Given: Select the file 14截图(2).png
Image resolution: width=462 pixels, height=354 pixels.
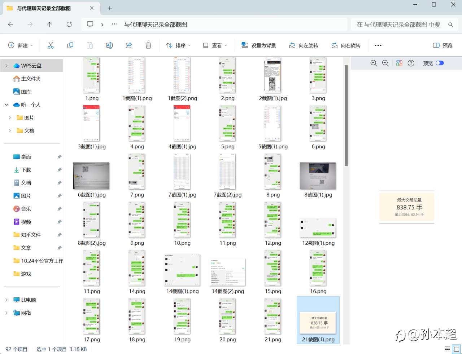Looking at the screenshot, I should coord(228,276).
